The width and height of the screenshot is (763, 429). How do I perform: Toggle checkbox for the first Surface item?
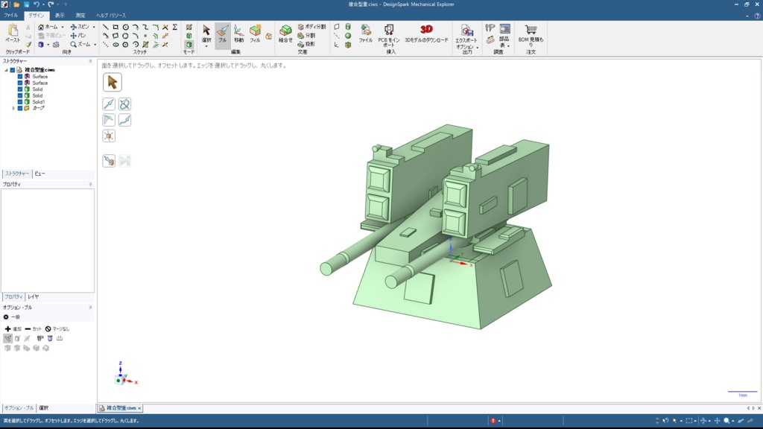tap(20, 77)
